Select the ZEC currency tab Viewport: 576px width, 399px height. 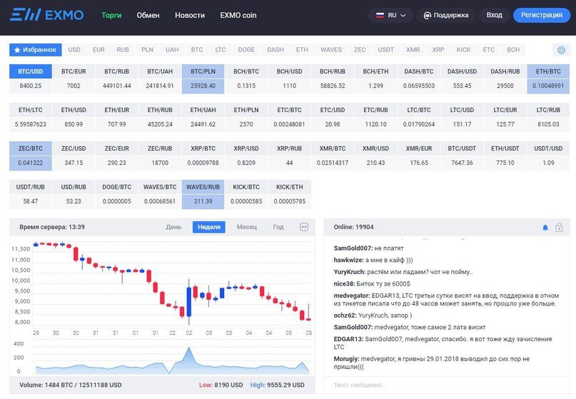pos(360,50)
